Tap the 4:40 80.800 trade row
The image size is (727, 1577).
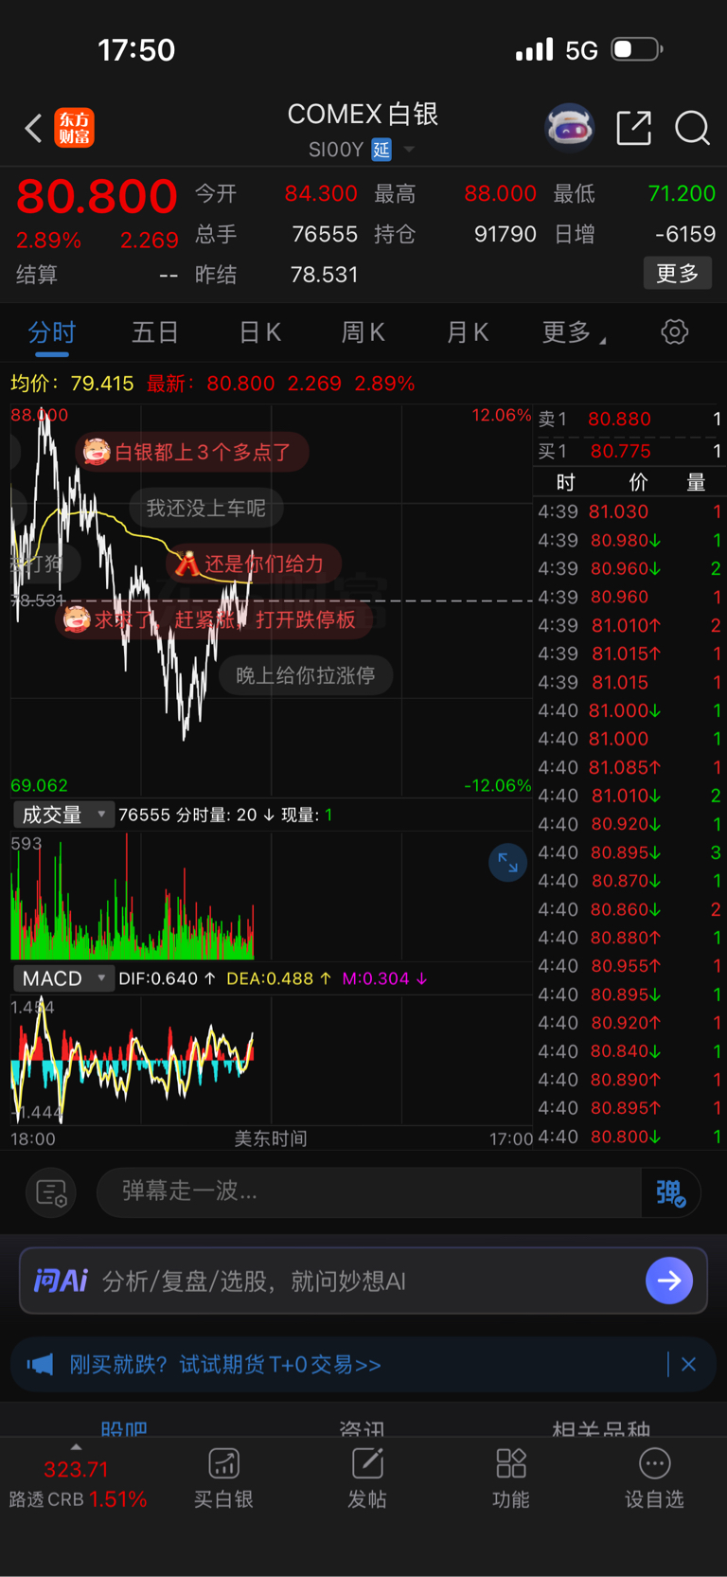(629, 1137)
